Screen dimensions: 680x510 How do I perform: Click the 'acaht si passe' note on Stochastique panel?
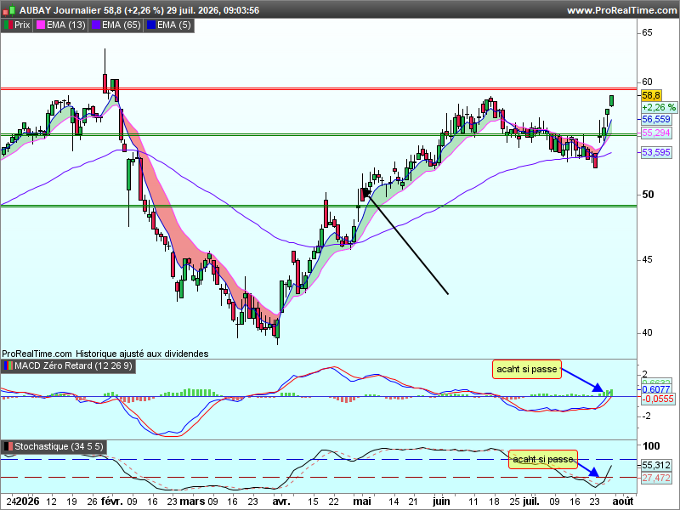[543, 459]
